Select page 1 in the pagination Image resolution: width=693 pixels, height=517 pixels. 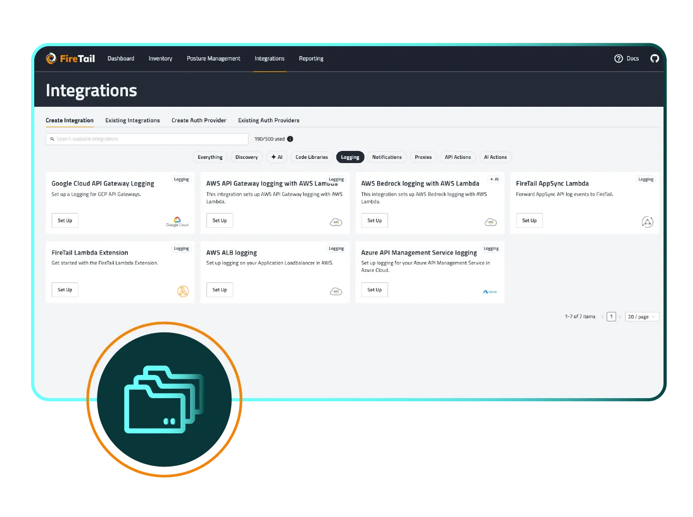[611, 317]
